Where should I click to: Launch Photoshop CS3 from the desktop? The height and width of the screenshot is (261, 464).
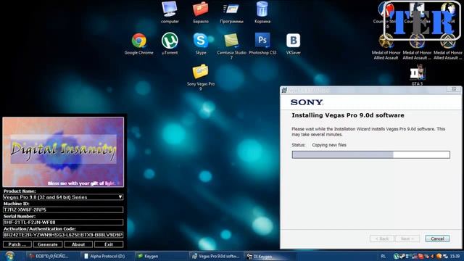click(x=262, y=43)
